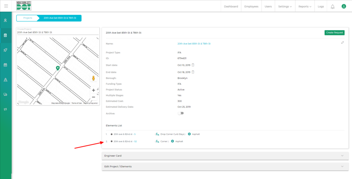Open the user profile avatar
352x179 pixels.
tap(343, 7)
